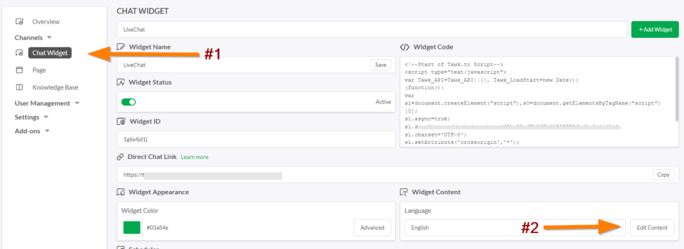This screenshot has width=684, height=249.
Task: Click the Active status label
Action: [x=383, y=102]
